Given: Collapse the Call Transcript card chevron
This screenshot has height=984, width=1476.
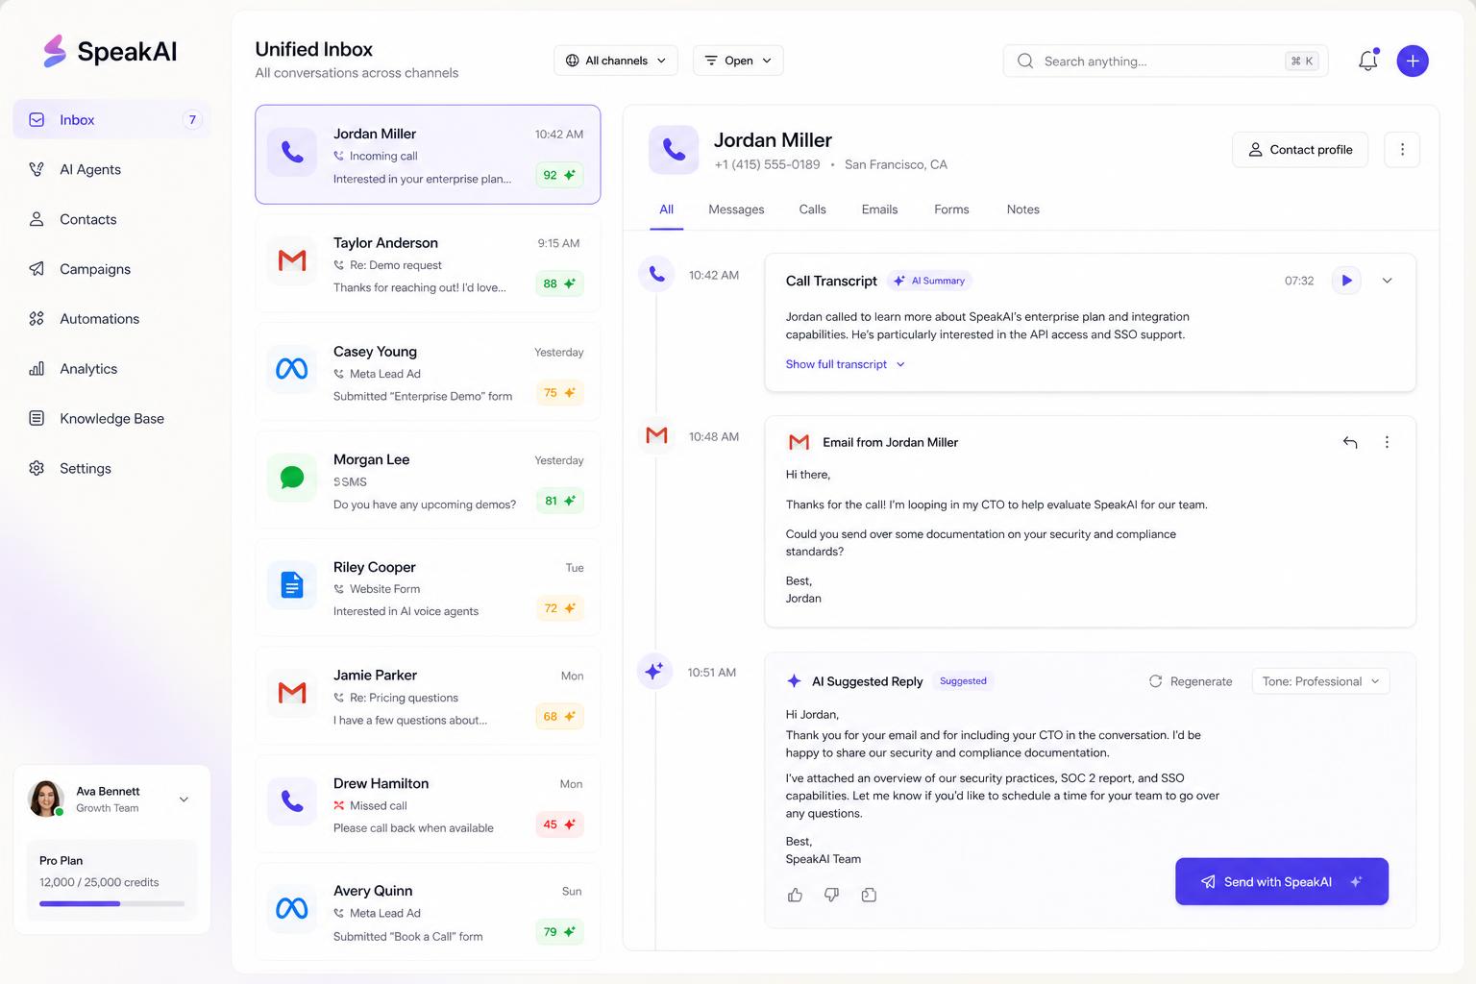Looking at the screenshot, I should (x=1387, y=281).
